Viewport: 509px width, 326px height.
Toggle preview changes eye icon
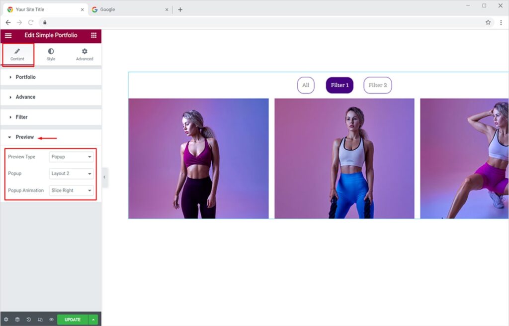pyautogui.click(x=51, y=320)
